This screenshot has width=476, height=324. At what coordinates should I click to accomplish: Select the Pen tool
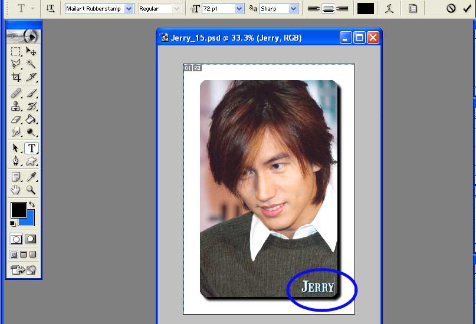click(x=16, y=161)
